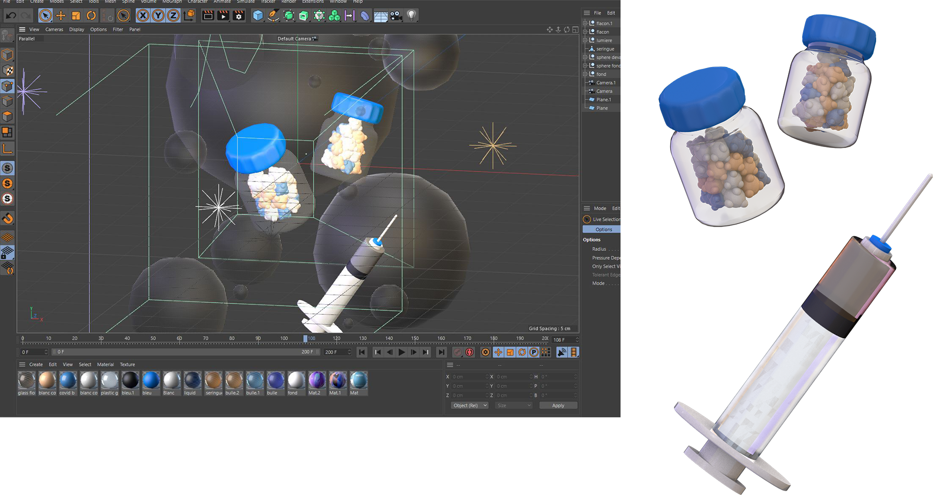933x495 pixels.
Task: Expand the flacon.1 object in tree
Action: pyautogui.click(x=585, y=23)
